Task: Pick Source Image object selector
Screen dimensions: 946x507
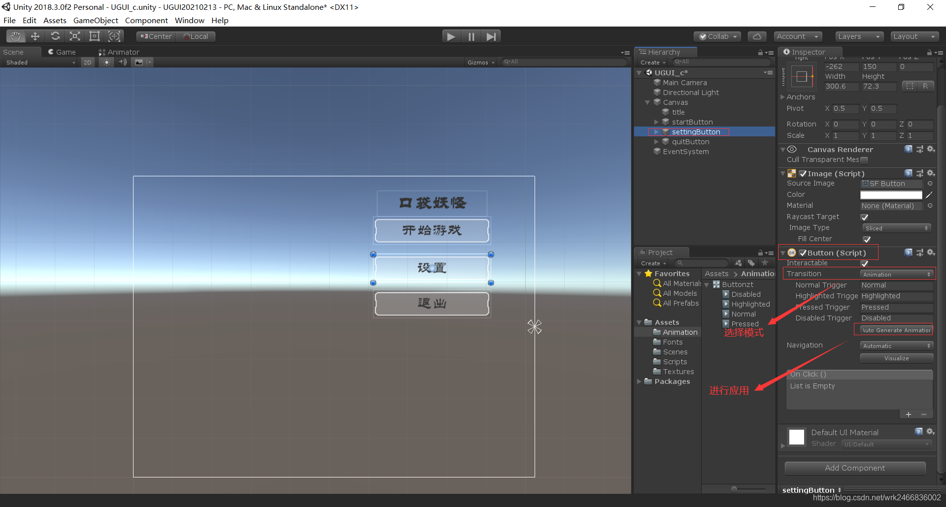Action: tap(930, 184)
